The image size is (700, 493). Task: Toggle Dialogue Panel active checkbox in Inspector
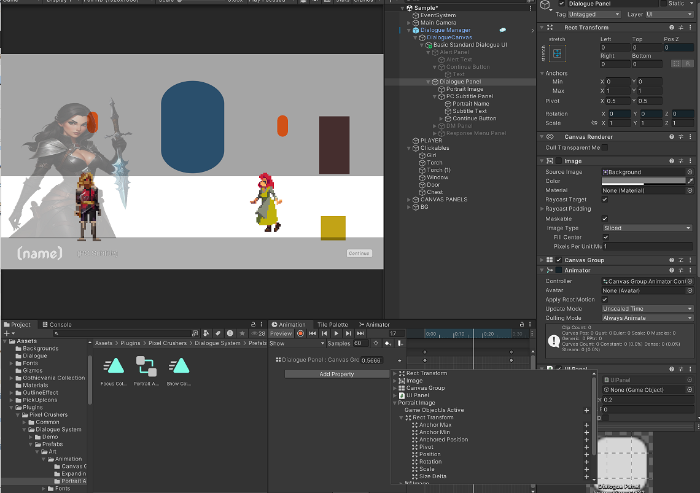(562, 4)
